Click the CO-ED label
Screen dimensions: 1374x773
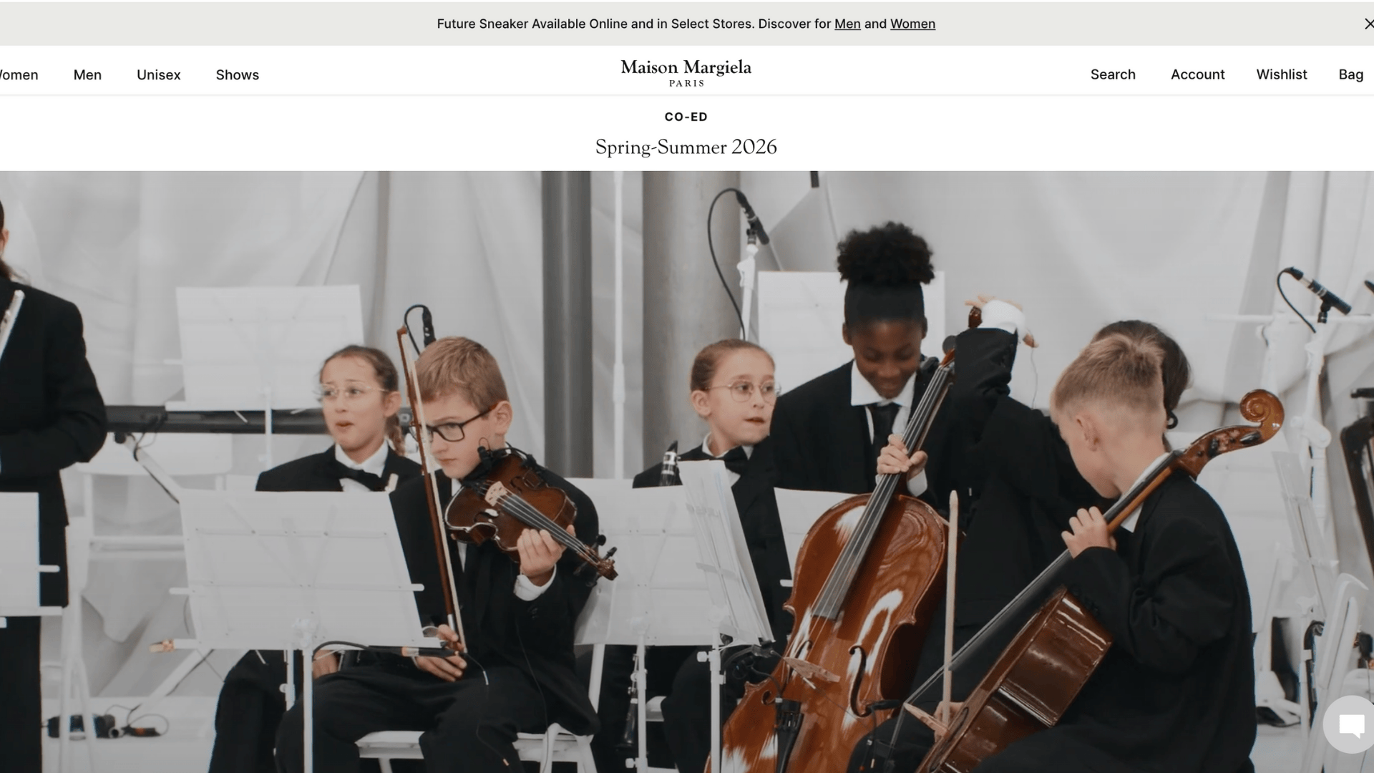pyautogui.click(x=686, y=117)
